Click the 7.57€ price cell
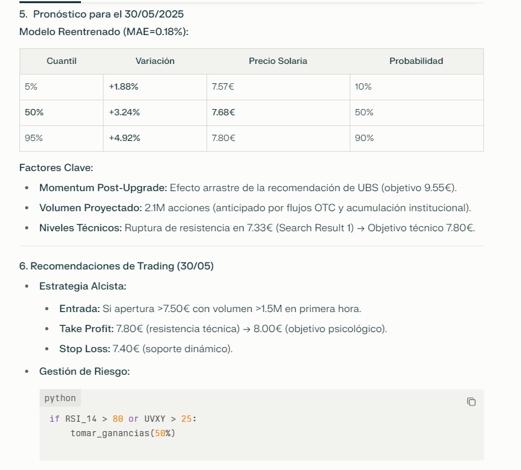 click(278, 87)
